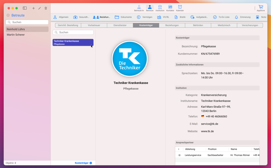
Task: Click the Krankenversicherung category value
Action: pyautogui.click(x=214, y=95)
